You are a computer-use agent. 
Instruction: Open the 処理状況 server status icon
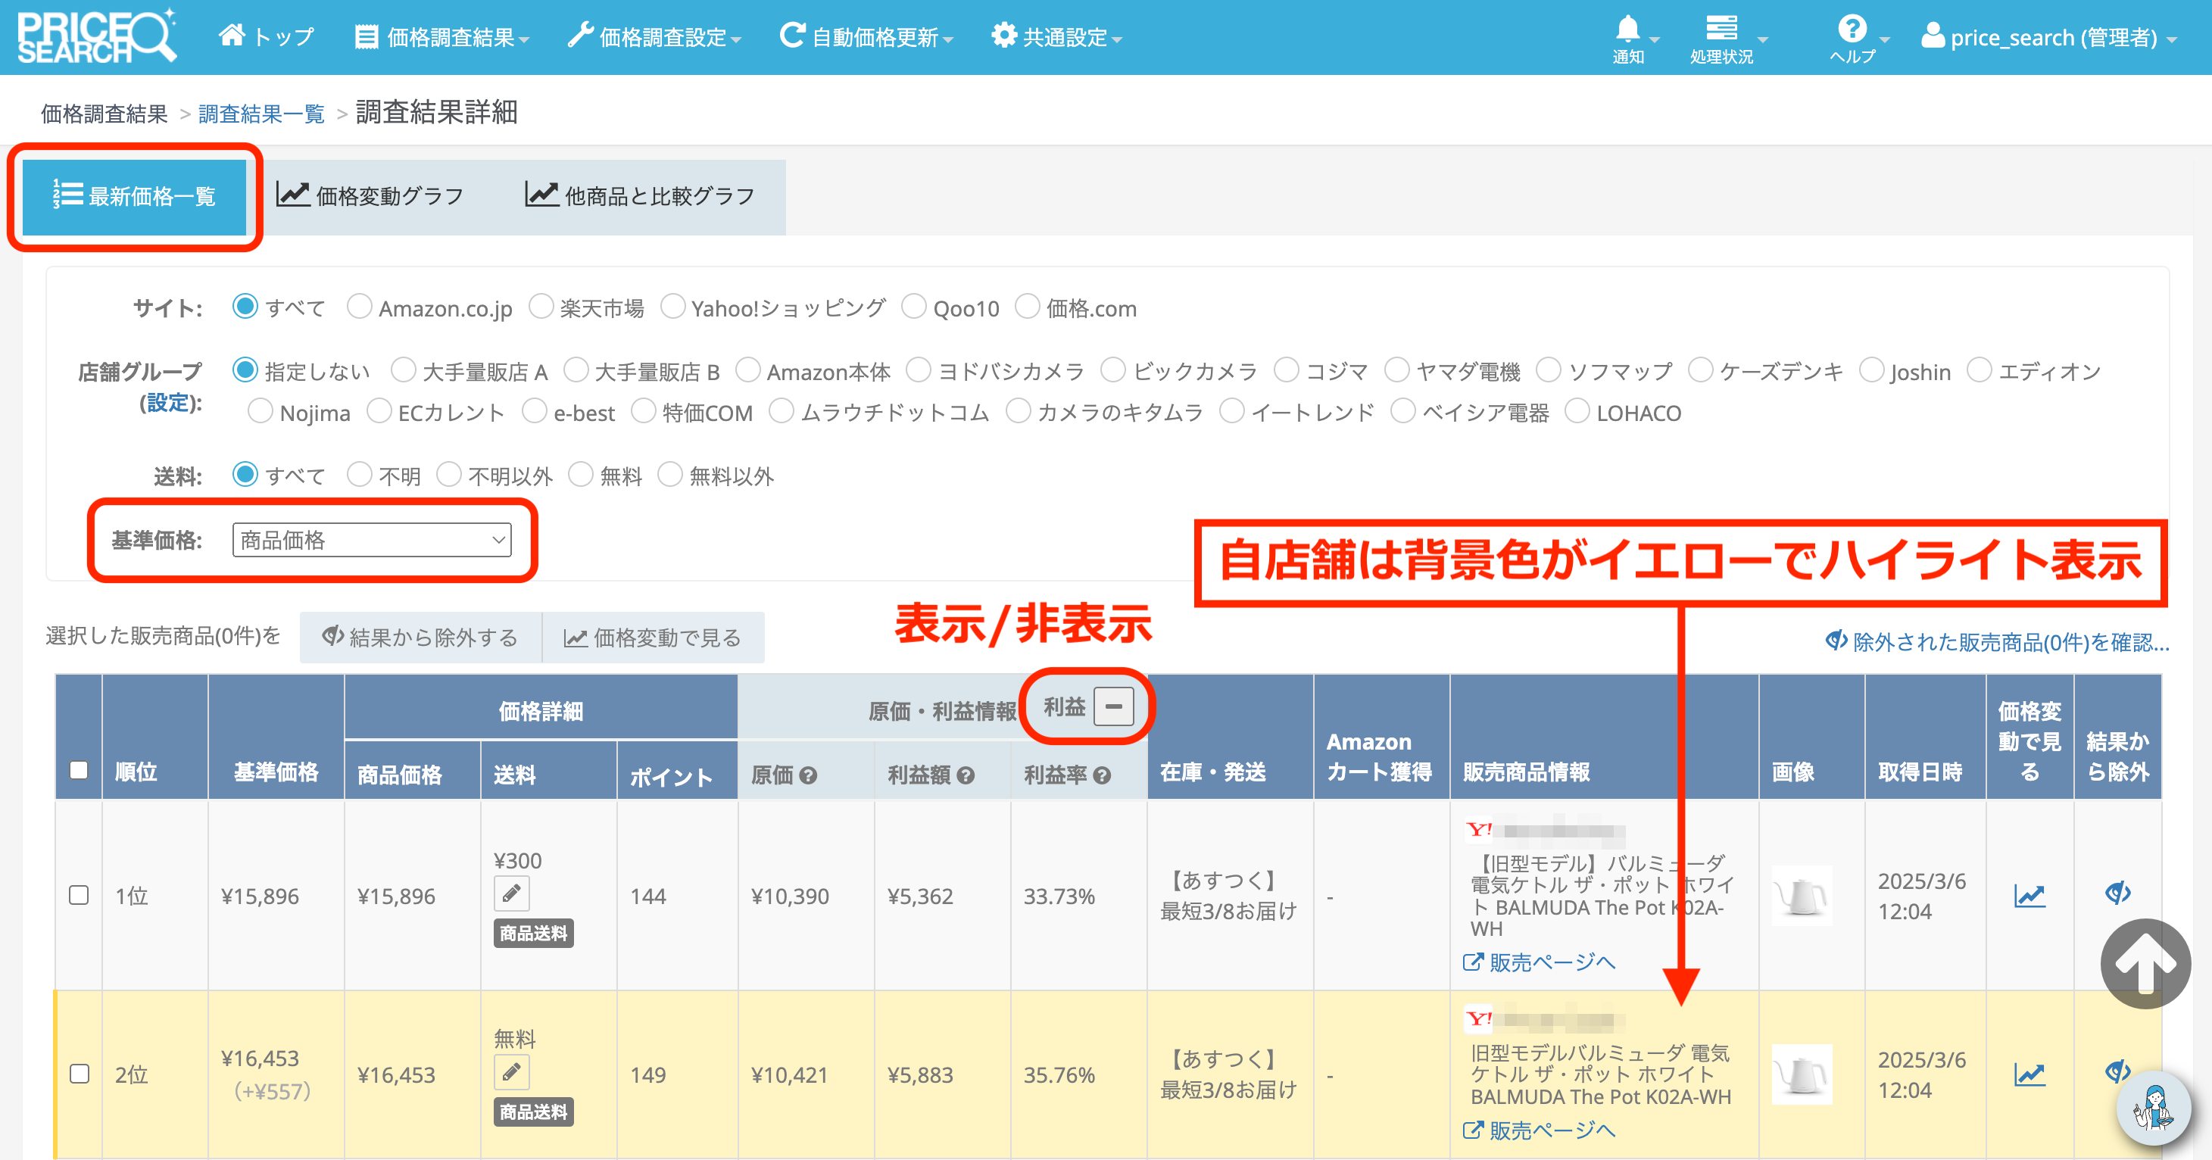coord(1721,30)
